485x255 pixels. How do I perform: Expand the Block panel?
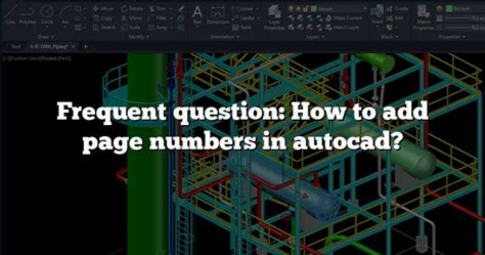pos(389,37)
